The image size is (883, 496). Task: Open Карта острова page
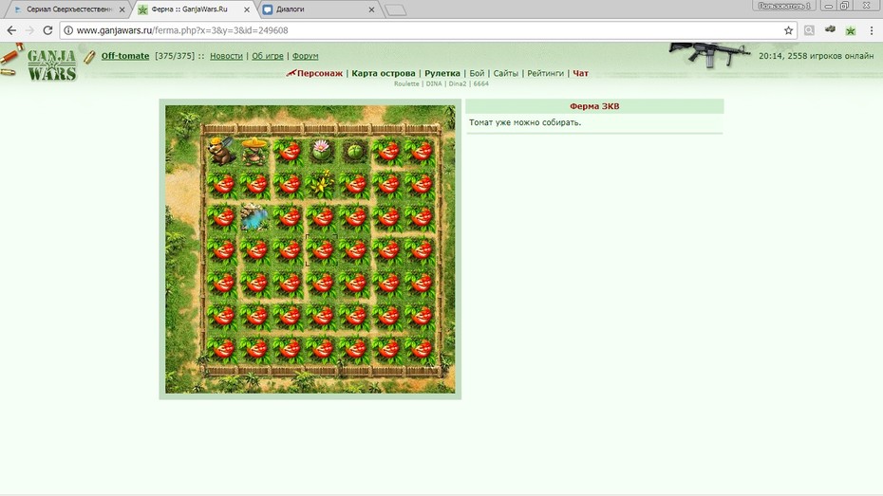pos(384,73)
